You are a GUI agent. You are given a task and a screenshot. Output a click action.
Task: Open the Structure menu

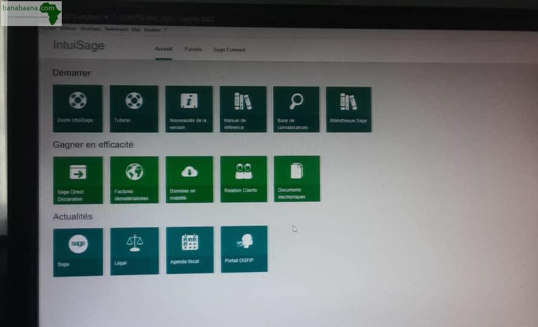pos(90,29)
